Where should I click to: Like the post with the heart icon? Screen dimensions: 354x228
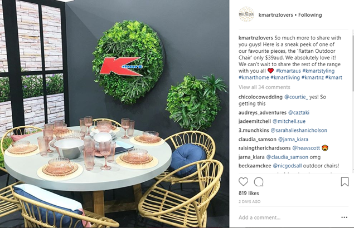[243, 182]
